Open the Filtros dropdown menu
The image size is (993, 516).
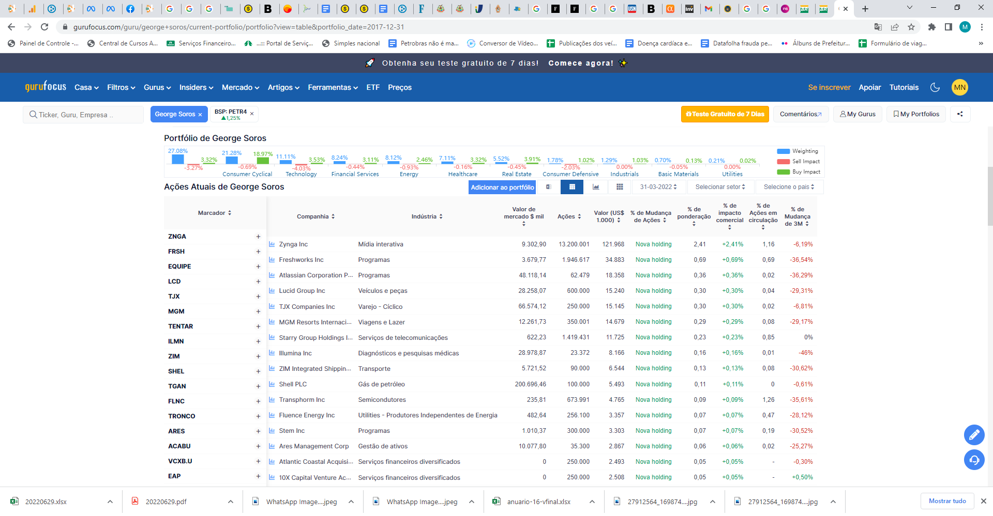pos(121,87)
